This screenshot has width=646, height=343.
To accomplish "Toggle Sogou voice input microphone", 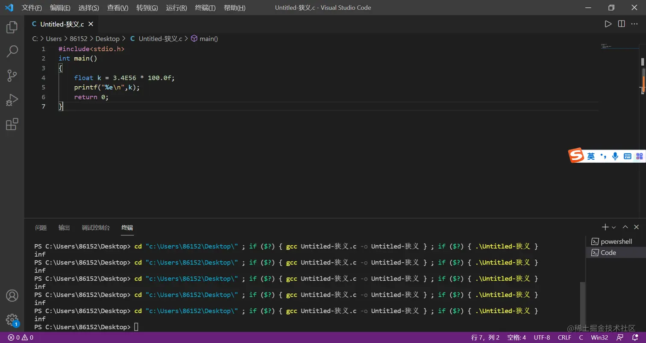I will tap(615, 156).
